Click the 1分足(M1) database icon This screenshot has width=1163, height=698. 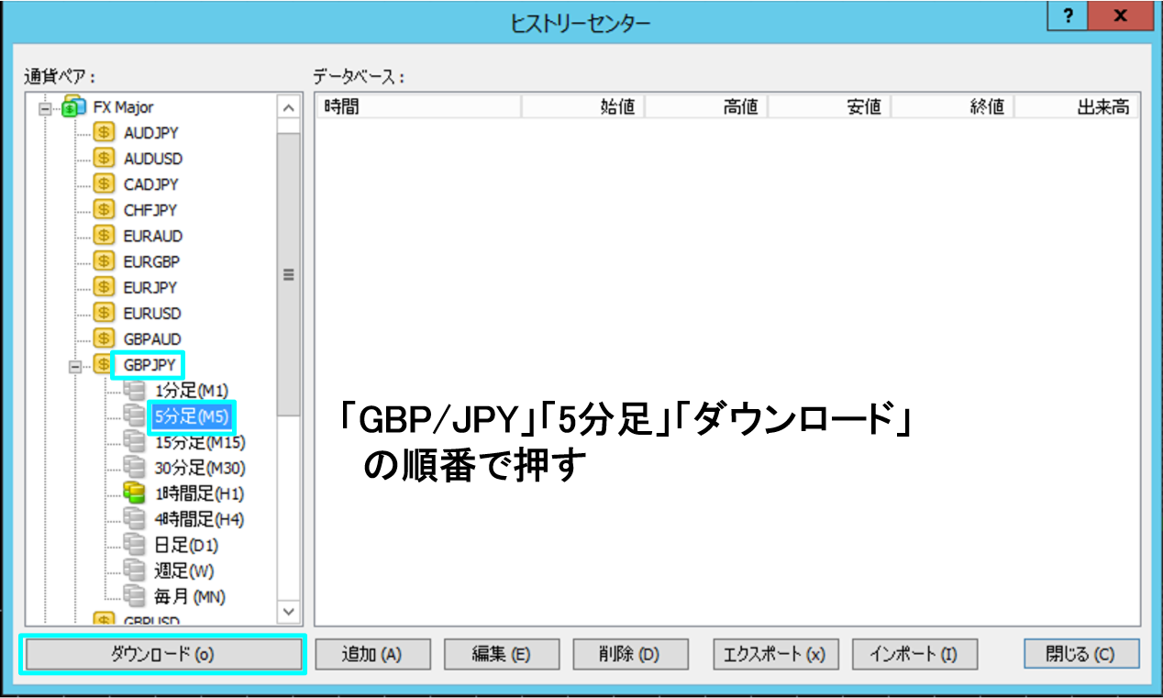tap(134, 391)
